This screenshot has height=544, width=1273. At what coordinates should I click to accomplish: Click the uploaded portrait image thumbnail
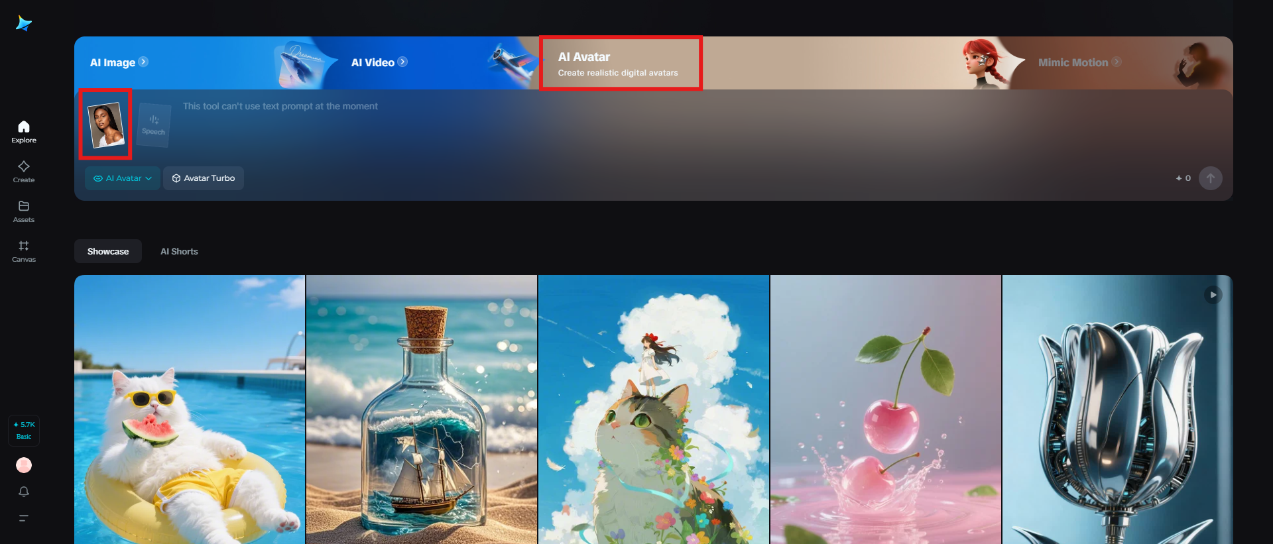pyautogui.click(x=106, y=125)
